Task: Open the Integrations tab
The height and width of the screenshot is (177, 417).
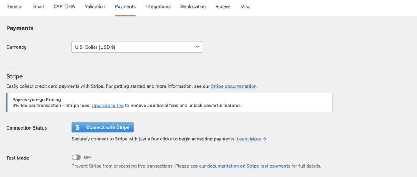Action: click(x=158, y=6)
